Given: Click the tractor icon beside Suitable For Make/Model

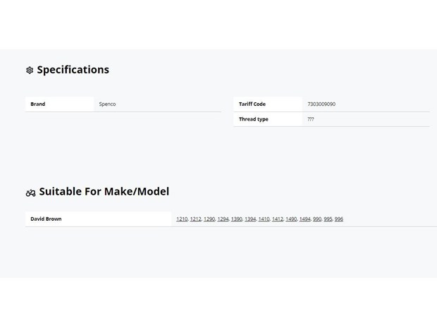Looking at the screenshot, I should coord(30,193).
